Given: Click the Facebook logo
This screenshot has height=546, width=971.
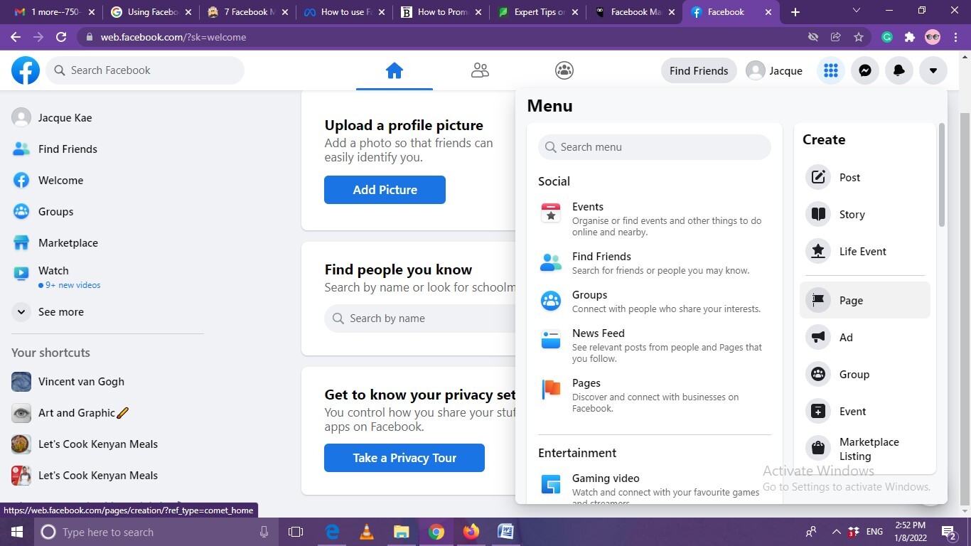Looking at the screenshot, I should 26,70.
